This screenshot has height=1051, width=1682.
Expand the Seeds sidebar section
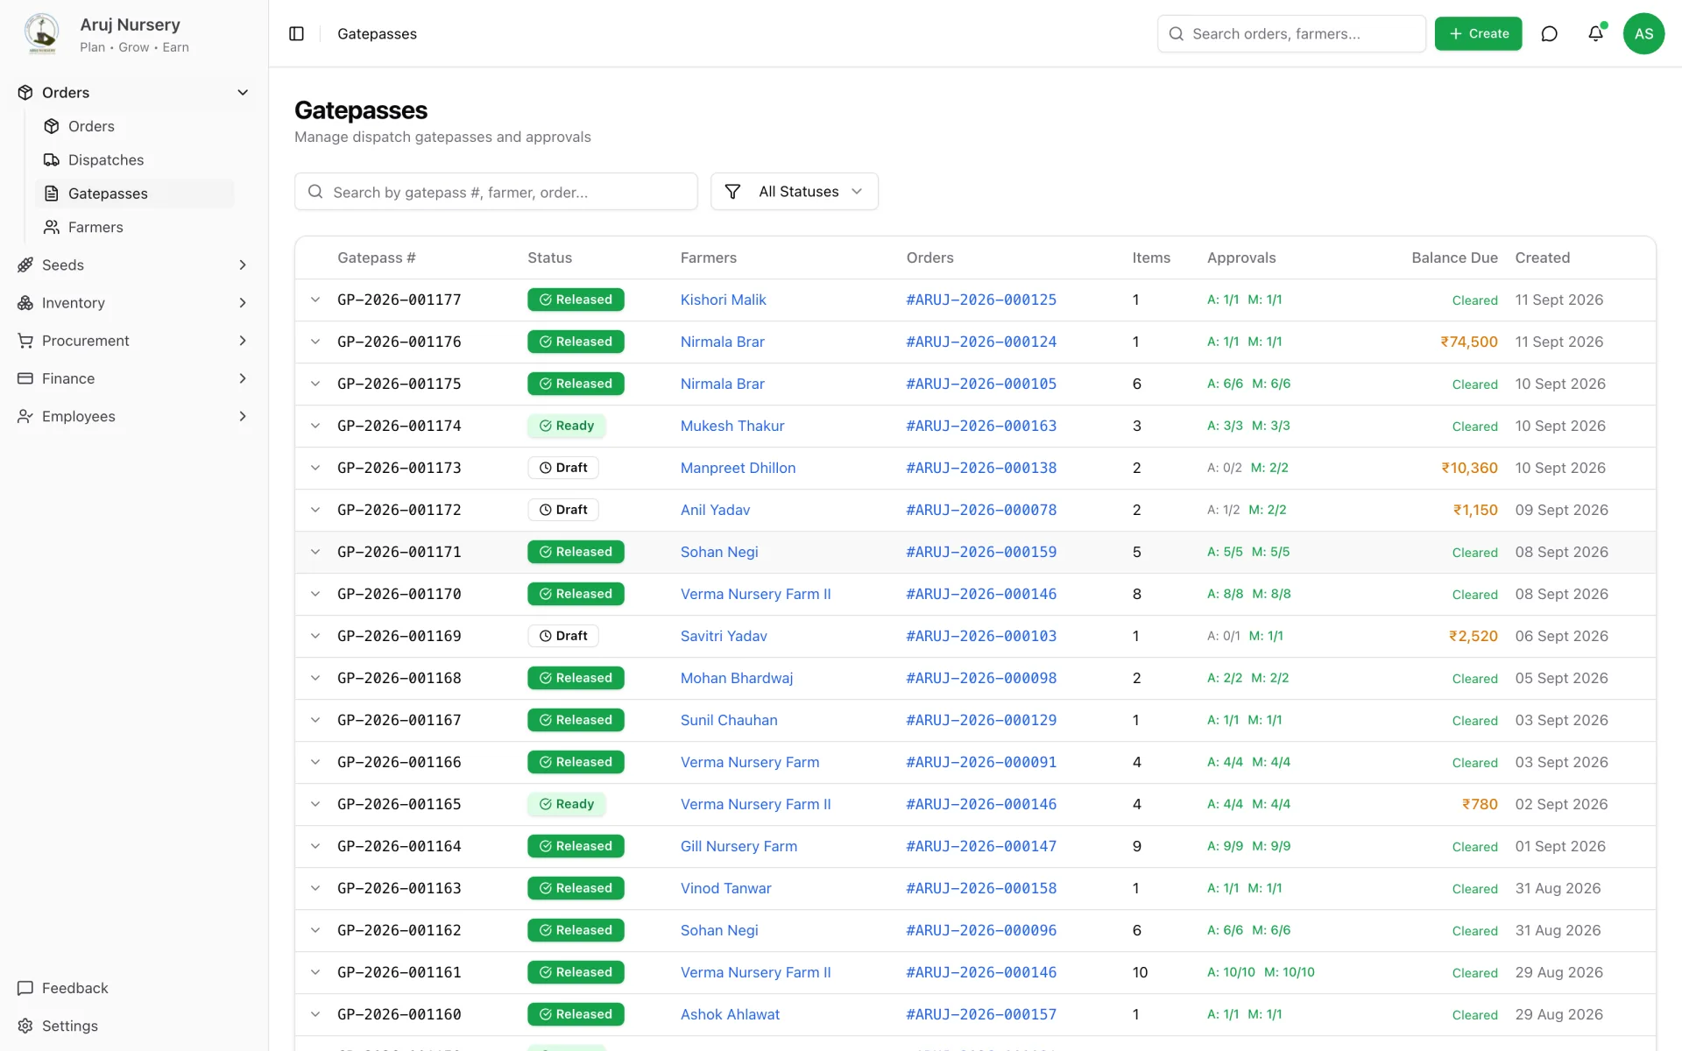pyautogui.click(x=243, y=265)
